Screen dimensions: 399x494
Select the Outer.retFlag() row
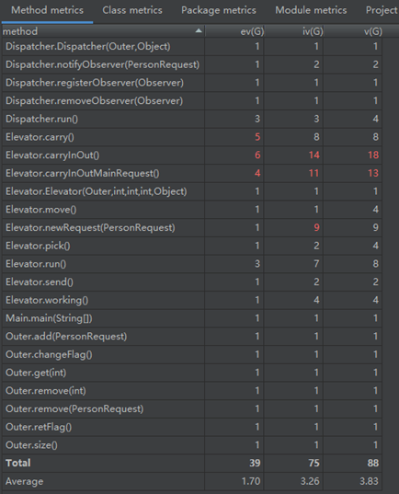point(192,427)
